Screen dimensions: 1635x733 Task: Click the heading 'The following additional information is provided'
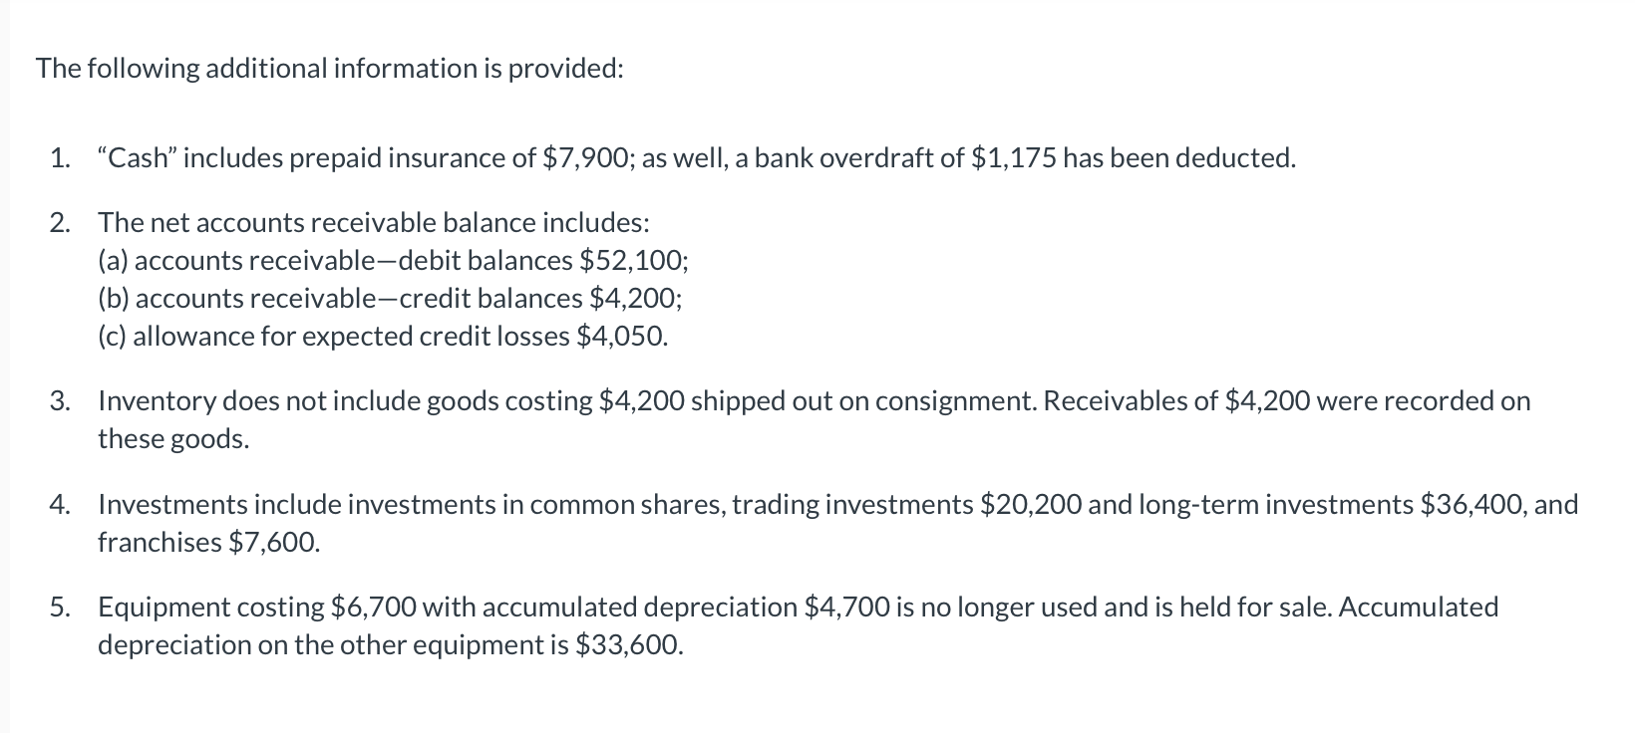point(330,69)
